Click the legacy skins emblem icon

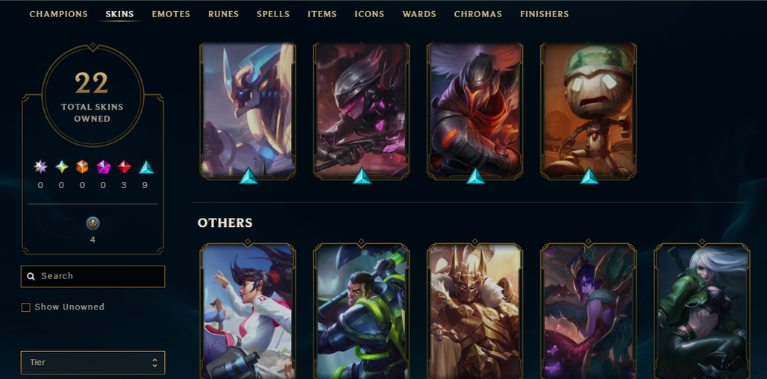(x=93, y=224)
